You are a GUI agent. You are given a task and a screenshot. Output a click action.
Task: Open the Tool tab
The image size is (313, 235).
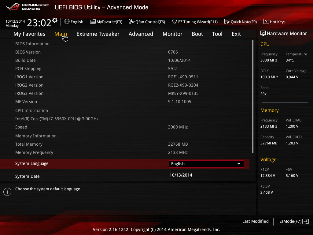point(217,34)
